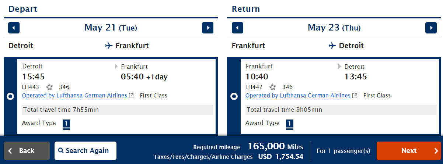
Task: Open return Operated by Lufthansa German Airlines link
Action: [298, 96]
